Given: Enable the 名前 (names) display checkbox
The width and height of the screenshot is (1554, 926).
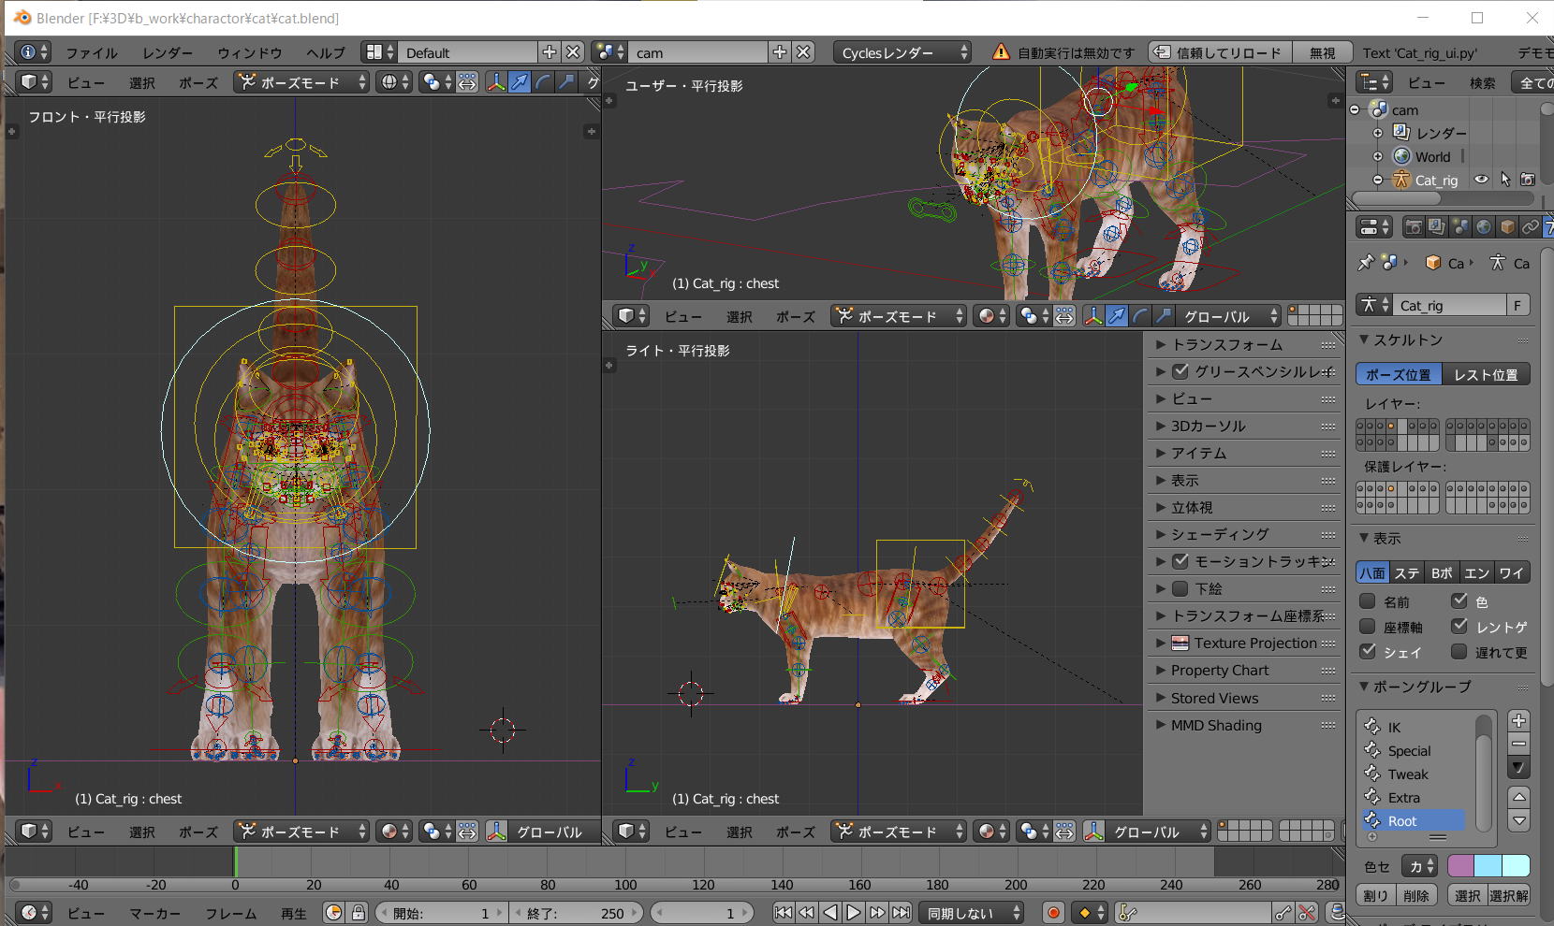Looking at the screenshot, I should tap(1368, 601).
